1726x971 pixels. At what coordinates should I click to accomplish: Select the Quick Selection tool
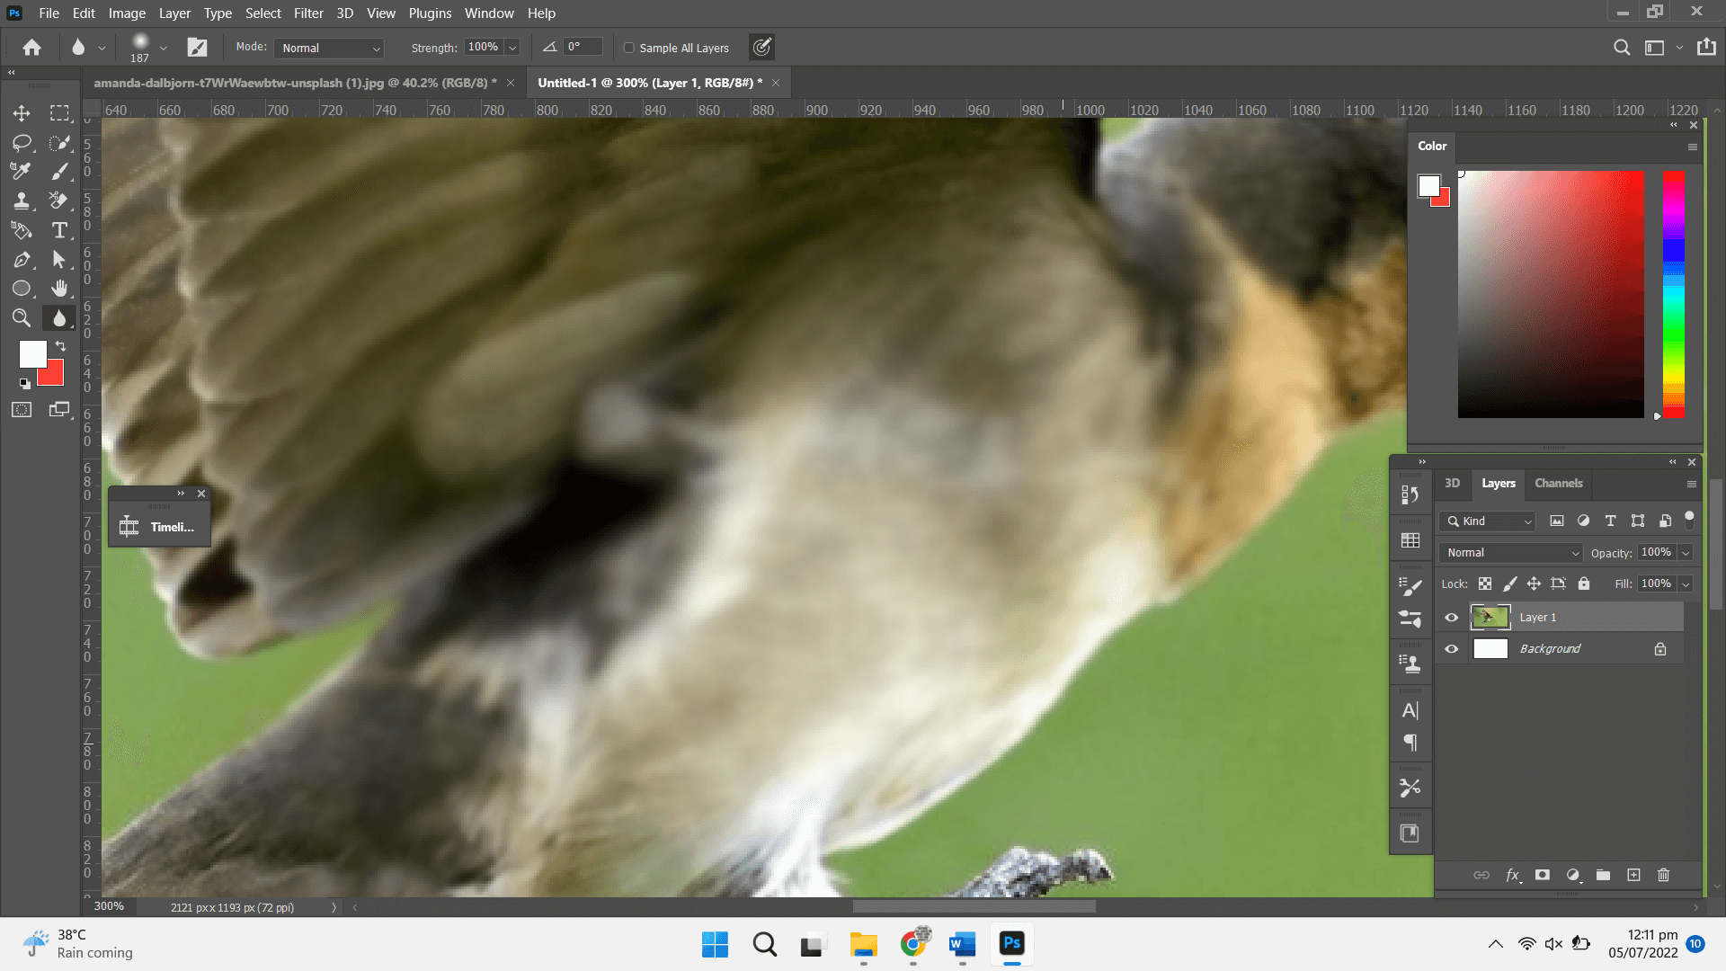[59, 143]
